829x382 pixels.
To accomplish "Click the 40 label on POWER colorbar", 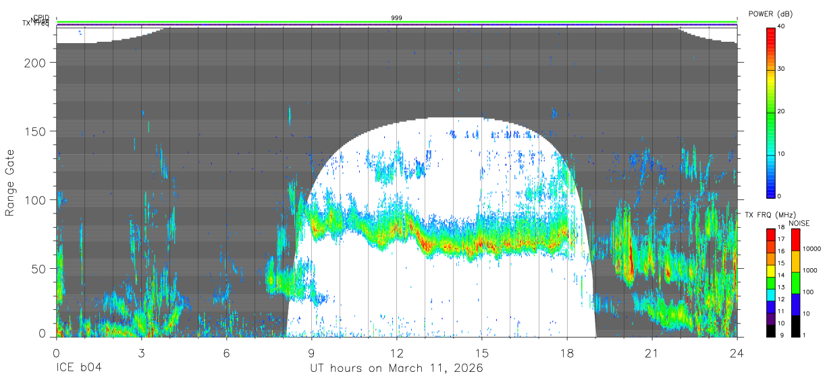I will click(x=782, y=26).
